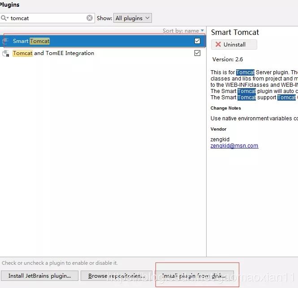Click the enable or disable hint text
The height and width of the screenshot is (288, 298).
tap(60, 263)
